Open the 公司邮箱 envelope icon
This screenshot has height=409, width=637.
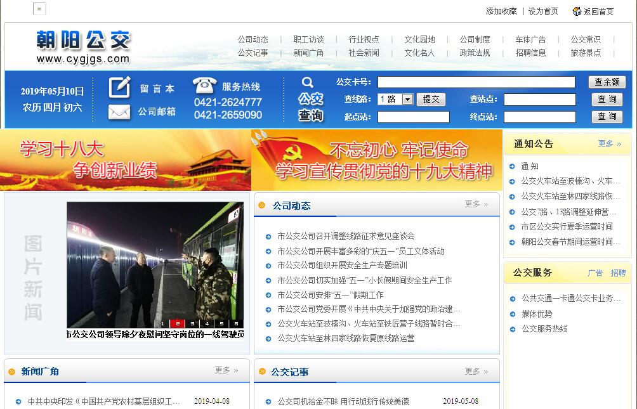[119, 112]
